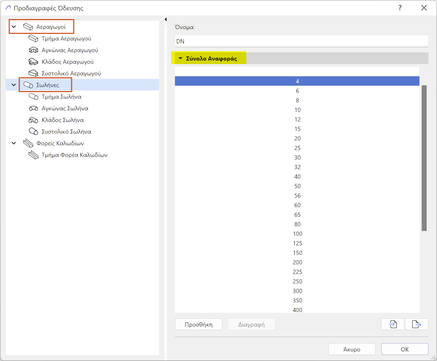Select Φορείς Καλωδίων in the tree
Viewport: 437px width, 361px height.
[x=60, y=143]
